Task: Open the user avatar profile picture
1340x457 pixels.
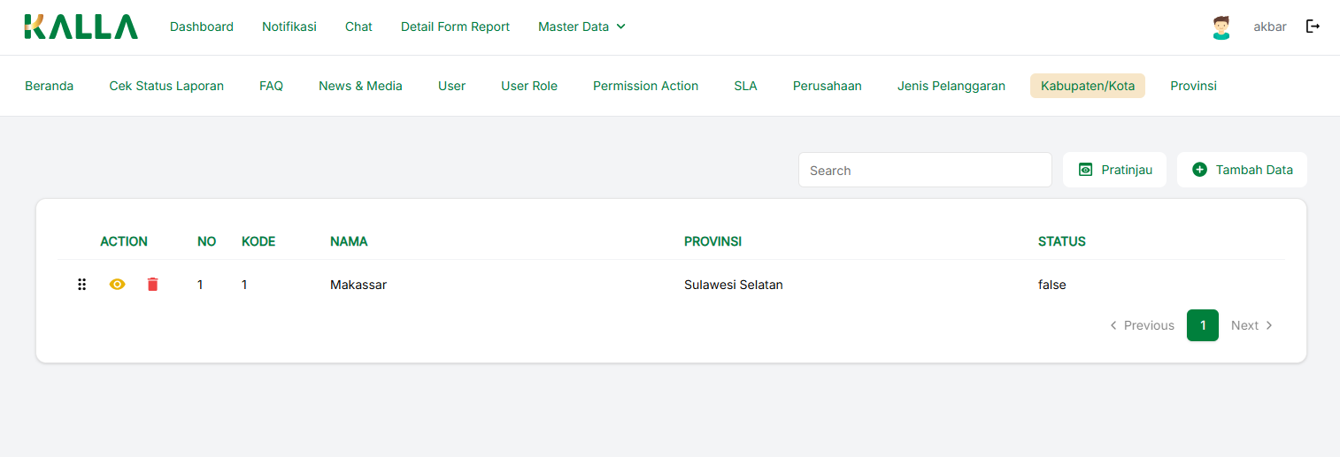Action: point(1221,27)
